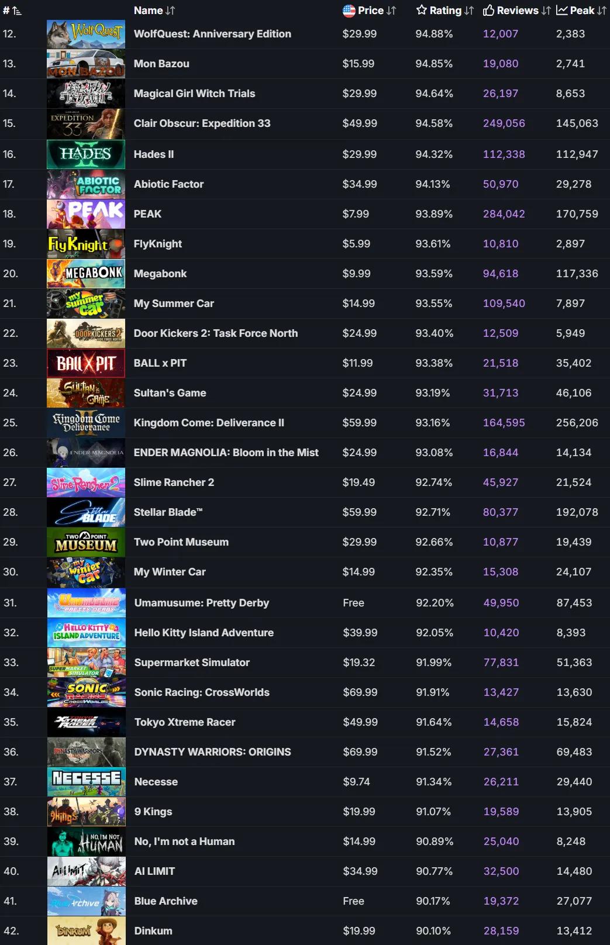Click the sort arrows beside Peak header
Screen dimensions: 610x945
click(x=602, y=11)
